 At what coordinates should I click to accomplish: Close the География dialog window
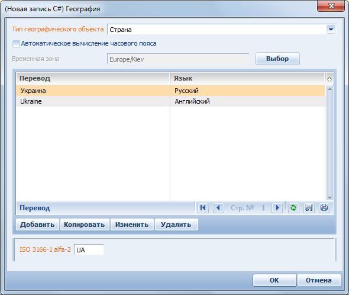click(331, 6)
